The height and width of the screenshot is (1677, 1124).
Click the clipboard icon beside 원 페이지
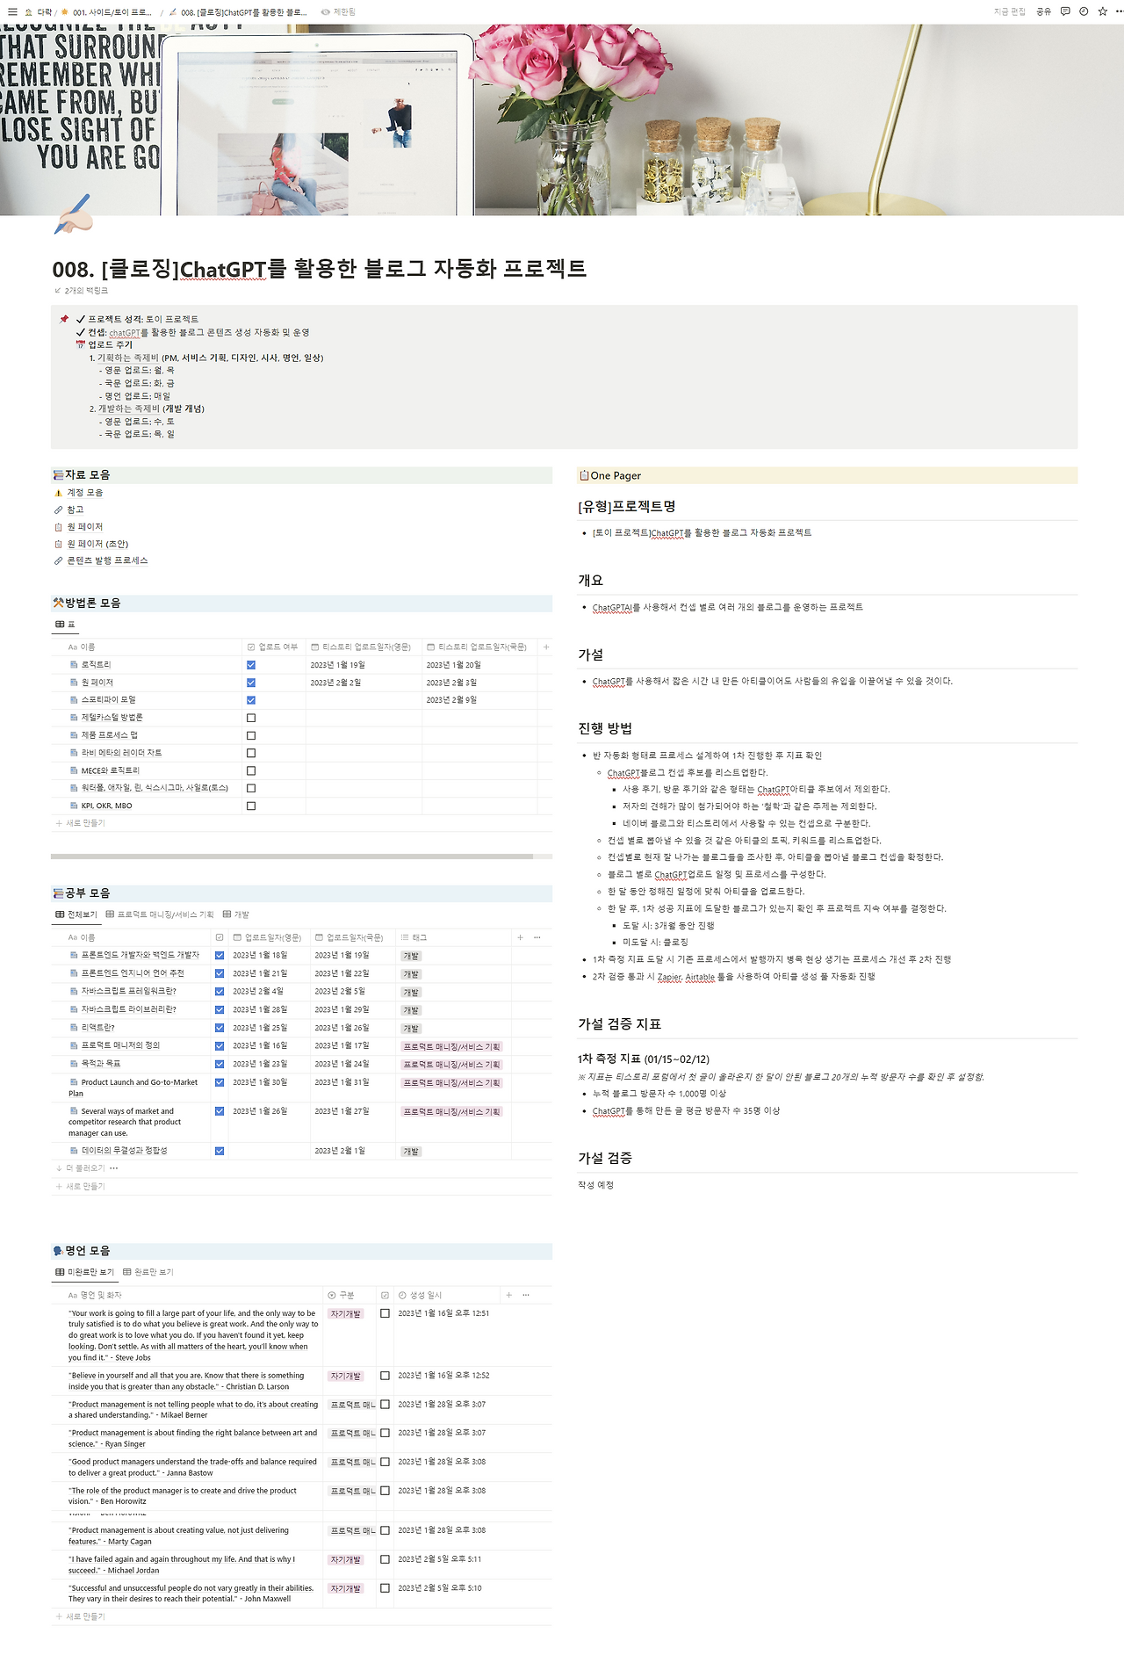[x=59, y=527]
